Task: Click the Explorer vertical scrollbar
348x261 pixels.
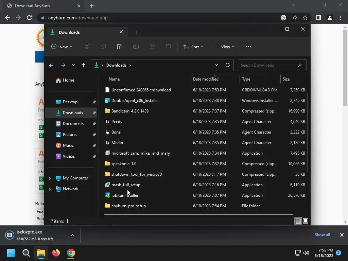Action: click(x=308, y=133)
